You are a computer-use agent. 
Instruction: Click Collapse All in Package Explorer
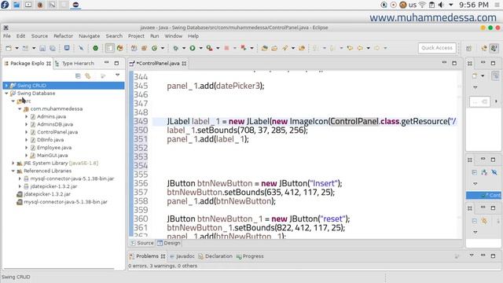click(78, 75)
